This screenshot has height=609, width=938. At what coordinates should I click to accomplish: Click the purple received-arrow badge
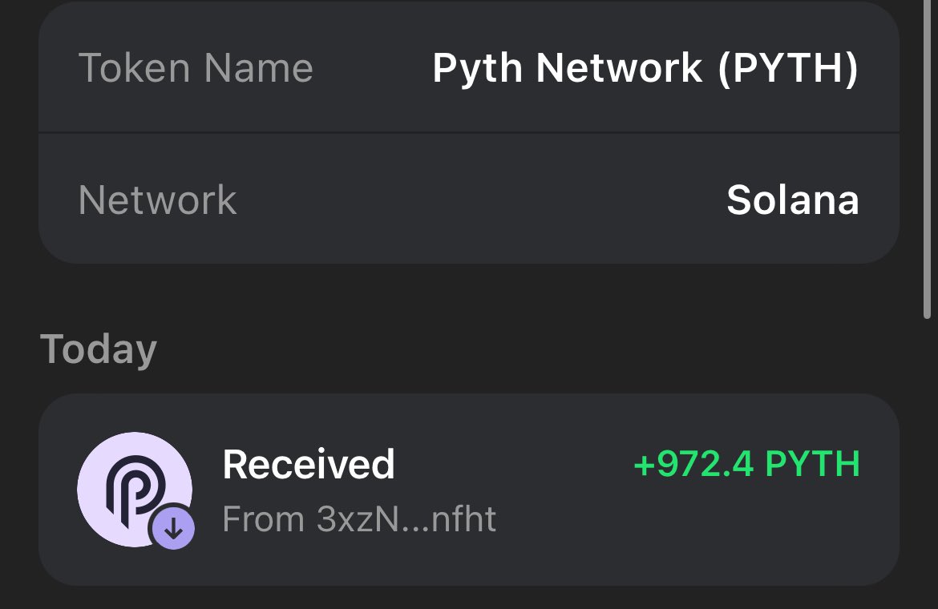[x=173, y=527]
